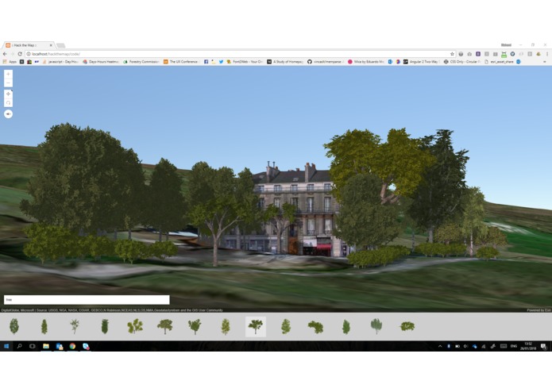Click the green Android-robot extension icon
Viewport: 552px width, 392px height.
[504, 54]
